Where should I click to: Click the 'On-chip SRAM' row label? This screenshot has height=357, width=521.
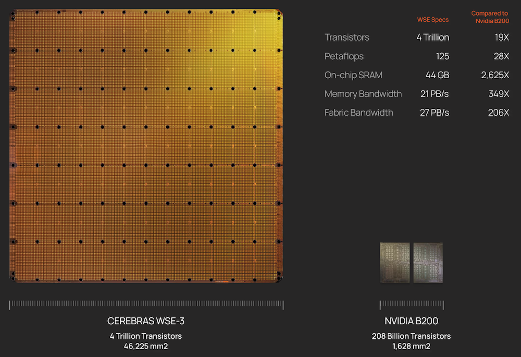click(x=353, y=75)
